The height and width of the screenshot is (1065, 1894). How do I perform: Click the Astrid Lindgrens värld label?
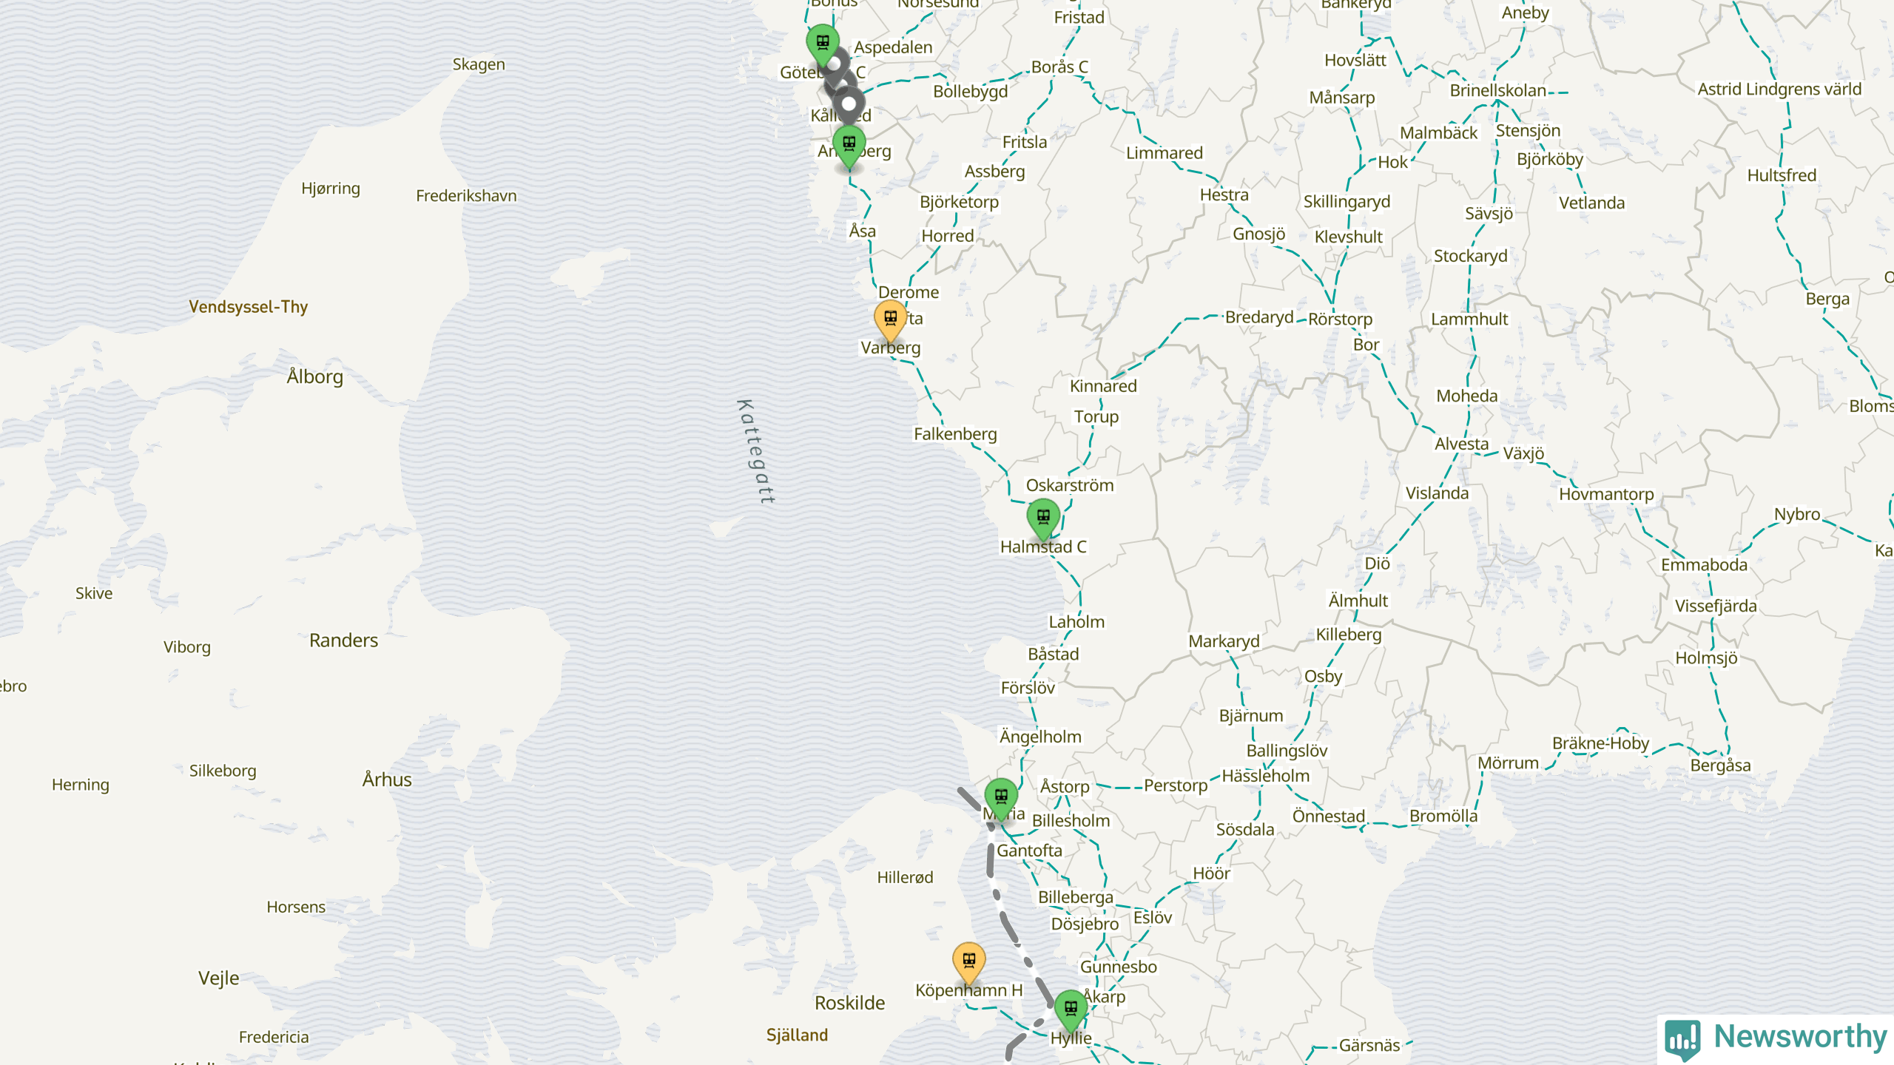(1779, 89)
